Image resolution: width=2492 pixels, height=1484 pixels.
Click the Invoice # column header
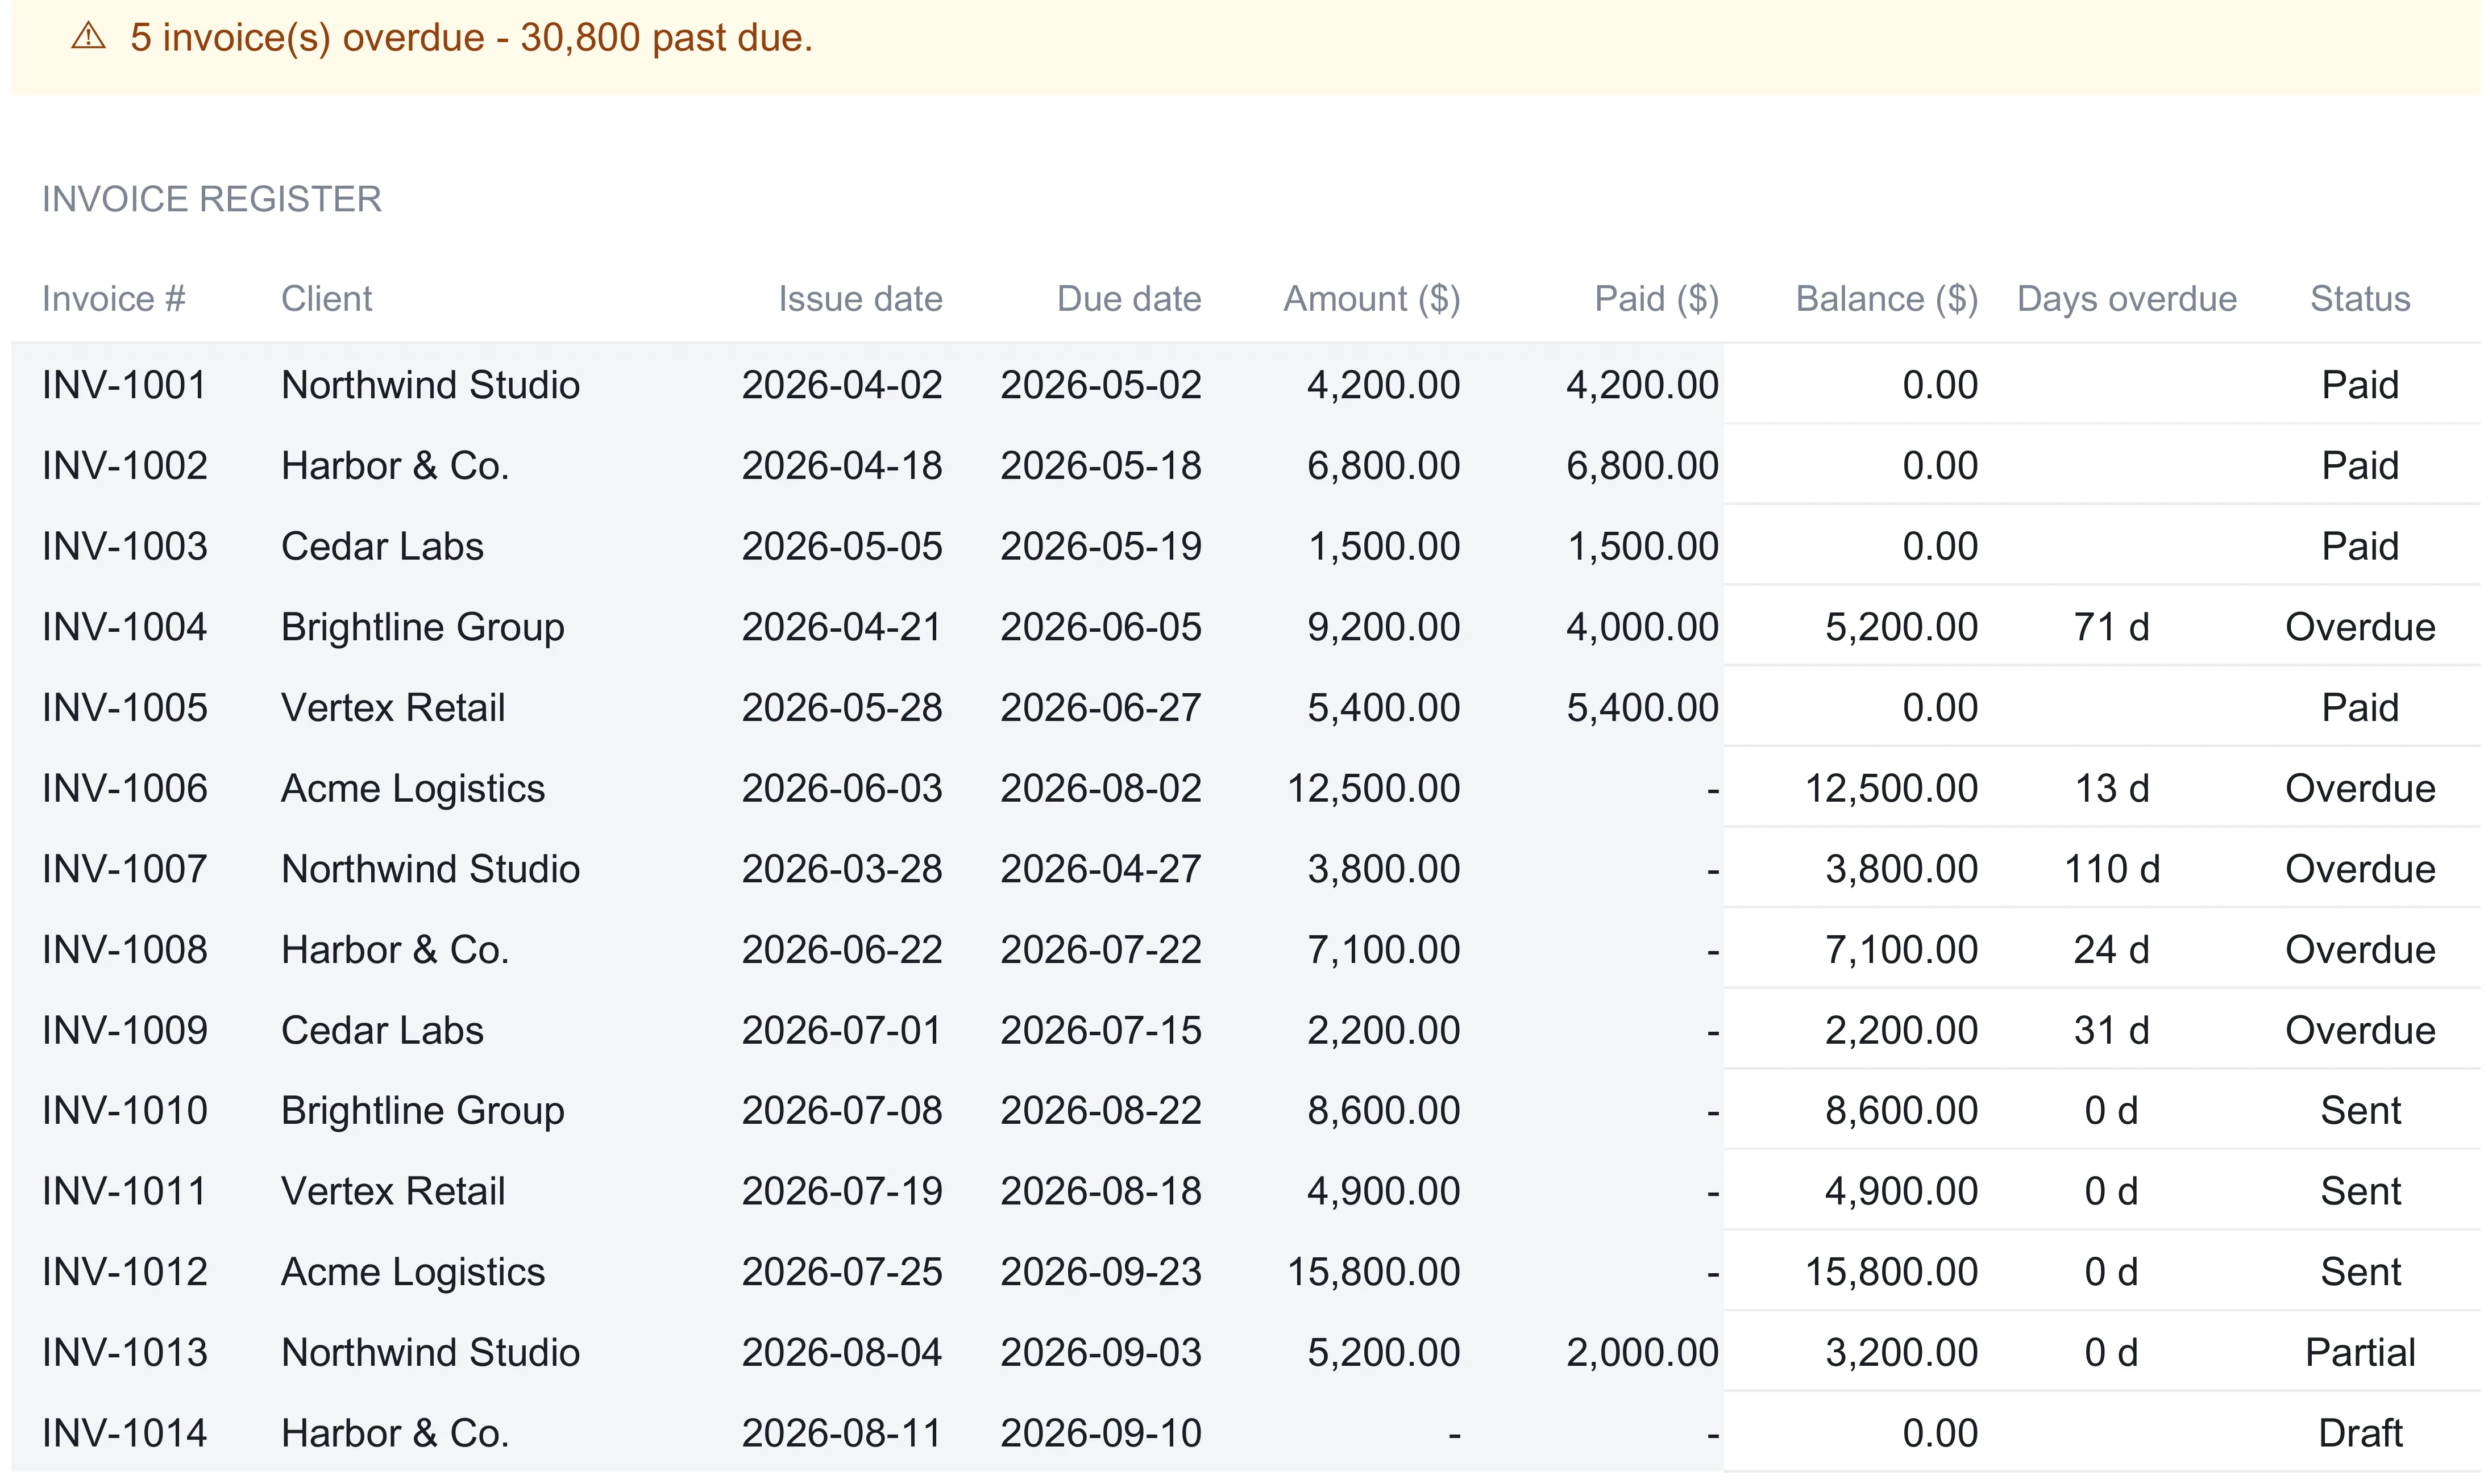click(114, 299)
